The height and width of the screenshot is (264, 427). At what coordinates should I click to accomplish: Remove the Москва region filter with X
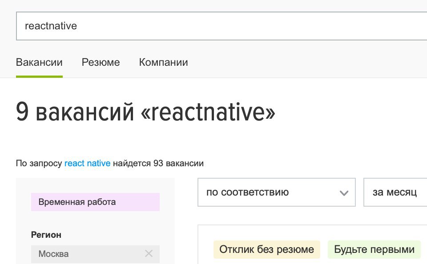(x=149, y=254)
